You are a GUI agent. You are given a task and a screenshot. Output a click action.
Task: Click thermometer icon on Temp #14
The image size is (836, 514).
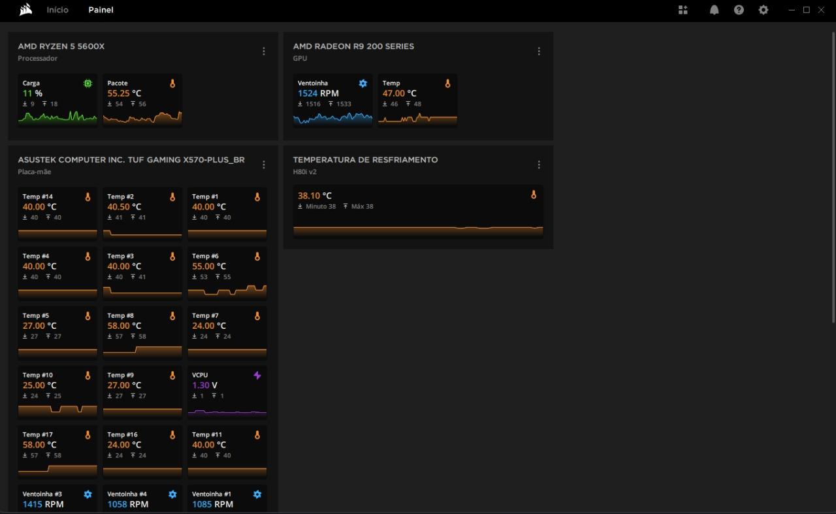(88, 197)
